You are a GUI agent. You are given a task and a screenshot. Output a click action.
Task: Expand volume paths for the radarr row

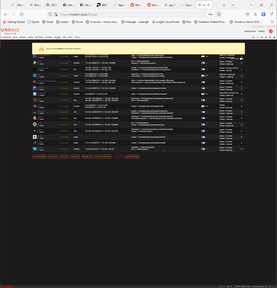pyautogui.click(x=164, y=133)
